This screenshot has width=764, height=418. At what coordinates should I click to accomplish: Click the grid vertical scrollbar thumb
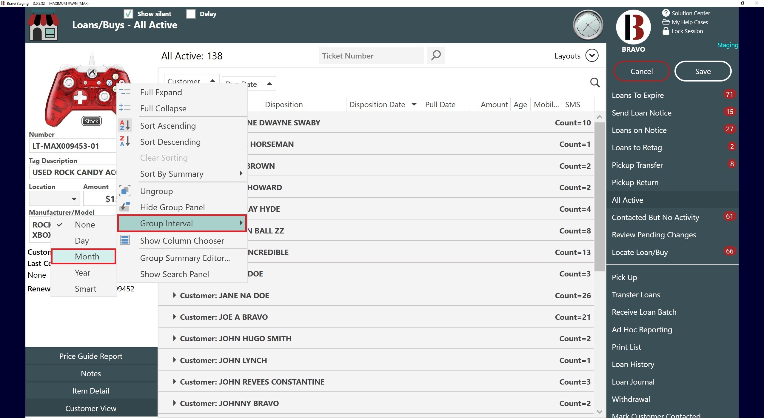pyautogui.click(x=600, y=197)
